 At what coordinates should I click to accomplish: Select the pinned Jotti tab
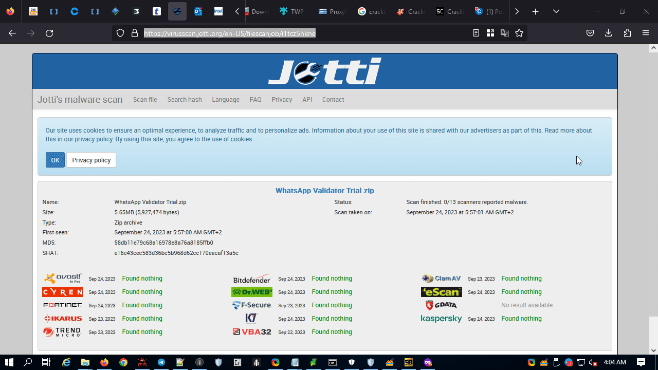177,11
